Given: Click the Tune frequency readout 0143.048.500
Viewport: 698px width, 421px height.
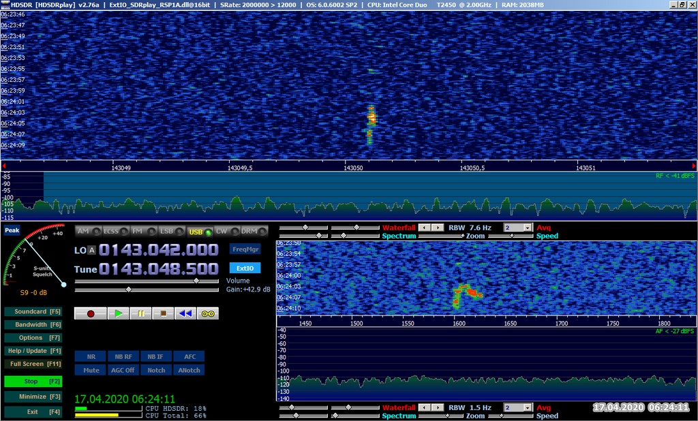Looking at the screenshot, I should tap(158, 269).
